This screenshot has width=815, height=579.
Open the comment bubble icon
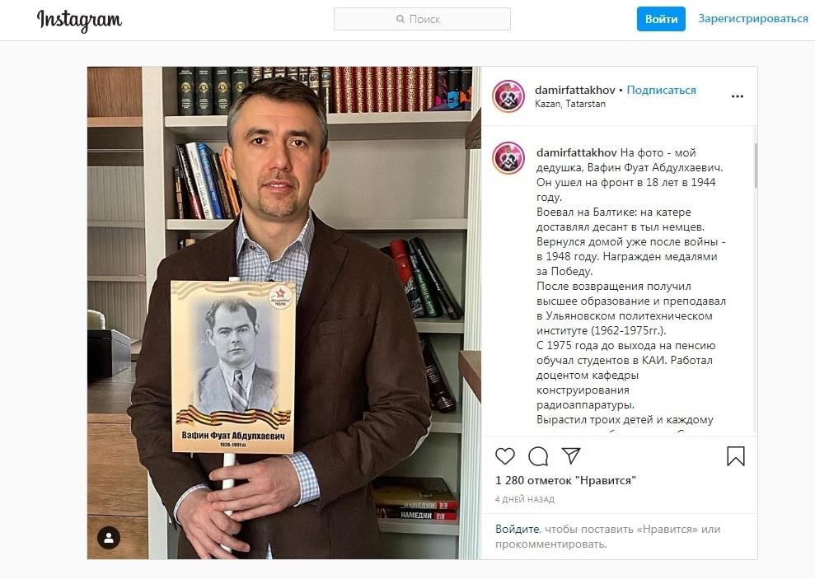pyautogui.click(x=538, y=456)
